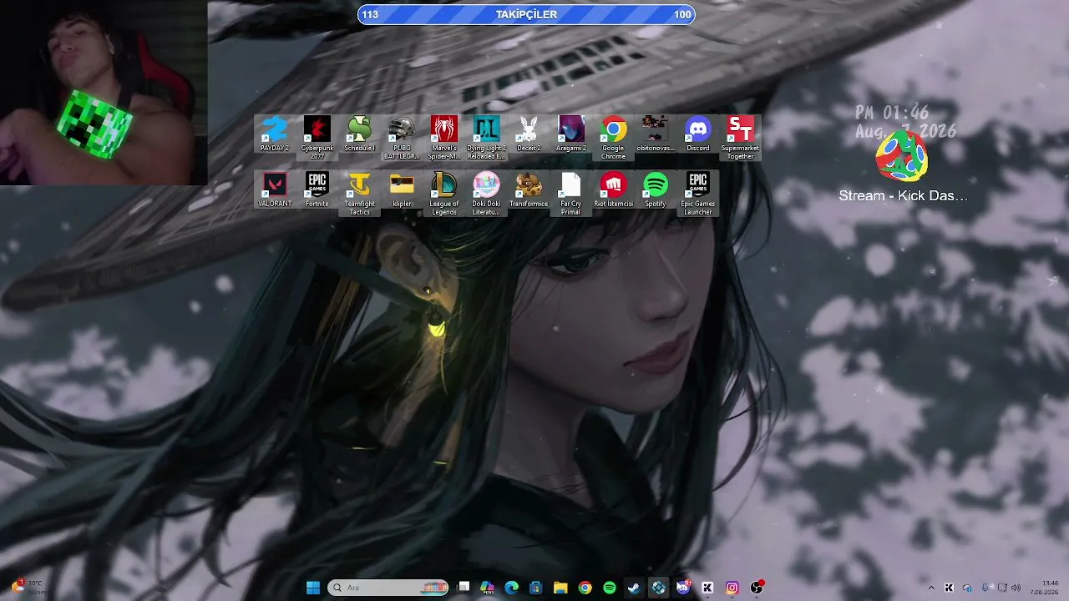The image size is (1069, 601).
Task: Click the Fortnite desktop shortcut
Action: point(317,189)
